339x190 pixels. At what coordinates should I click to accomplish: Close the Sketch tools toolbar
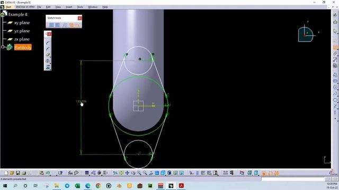[x=80, y=18]
